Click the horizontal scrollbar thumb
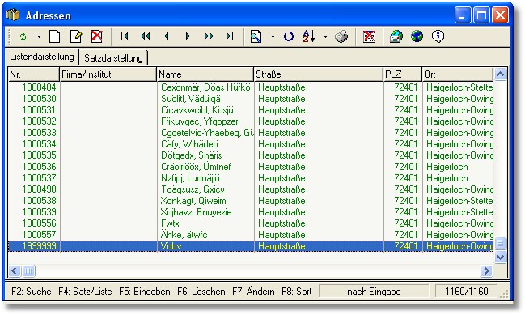Viewport: 525px width, 315px height. tap(28, 270)
